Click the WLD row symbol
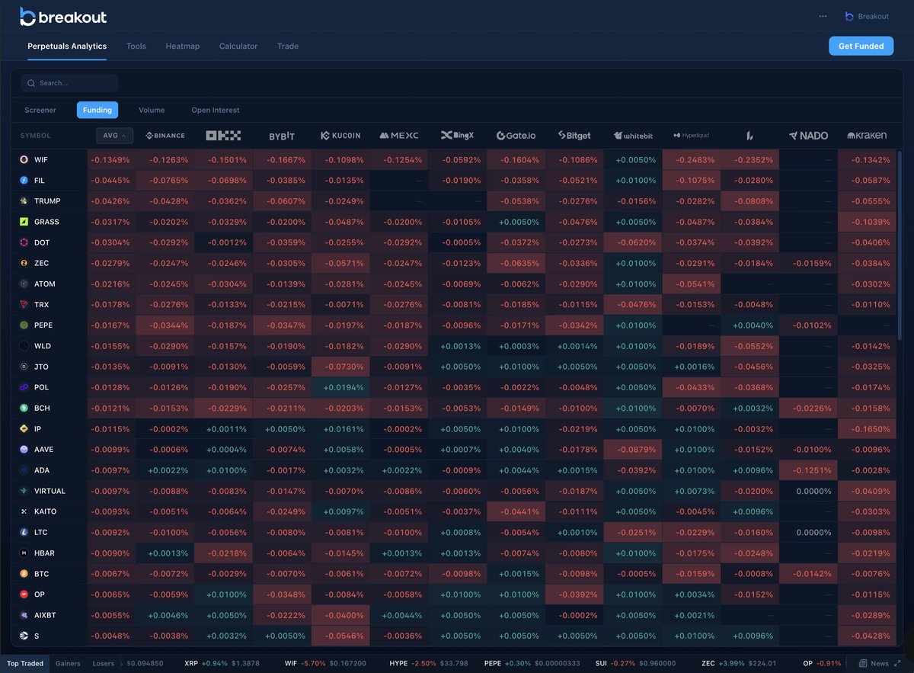This screenshot has width=914, height=673. coord(43,346)
